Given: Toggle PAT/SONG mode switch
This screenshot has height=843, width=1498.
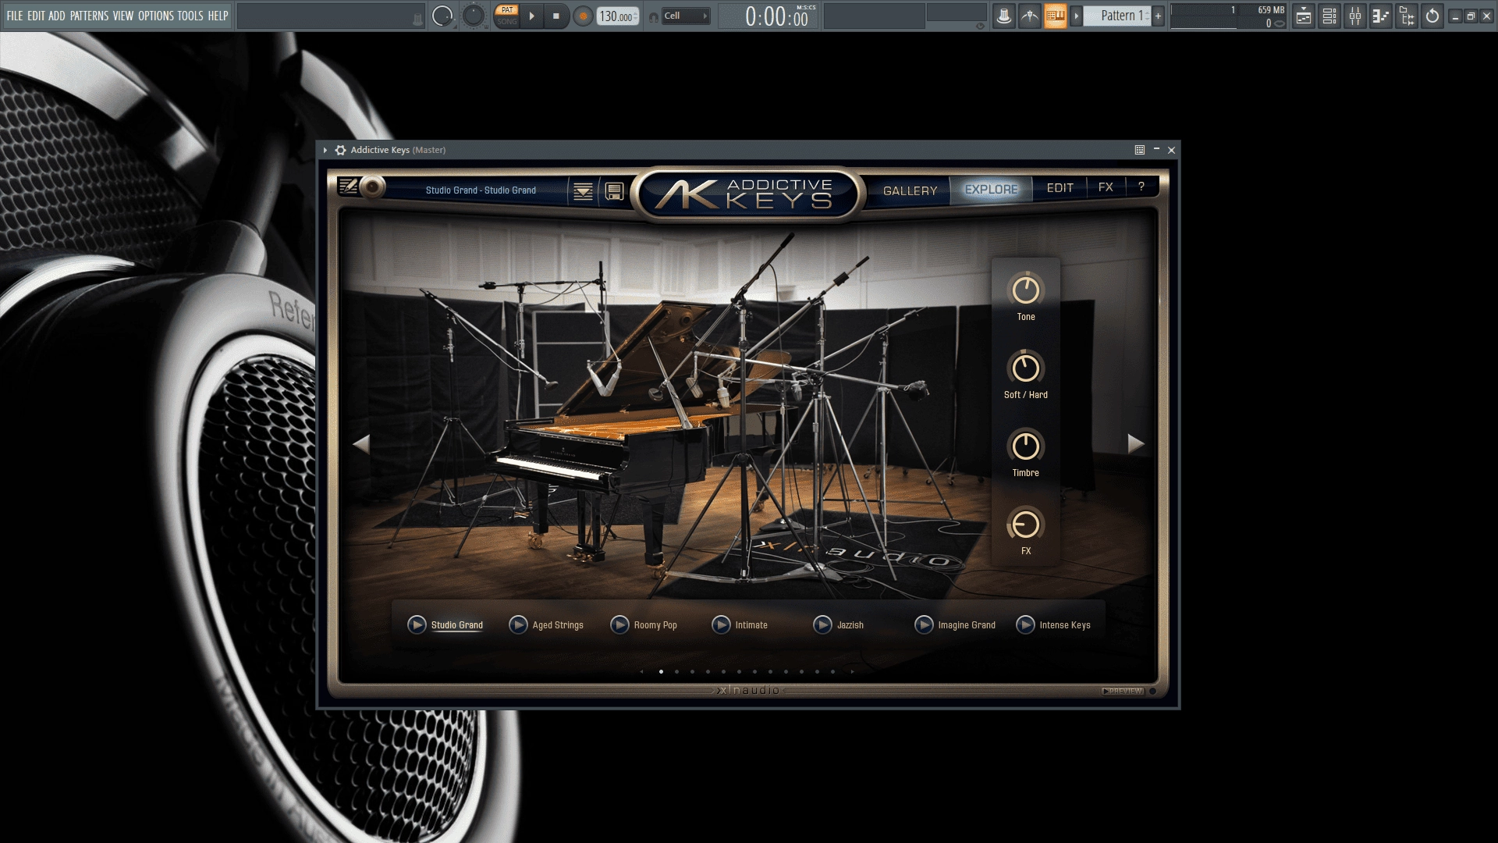Looking at the screenshot, I should click(507, 16).
